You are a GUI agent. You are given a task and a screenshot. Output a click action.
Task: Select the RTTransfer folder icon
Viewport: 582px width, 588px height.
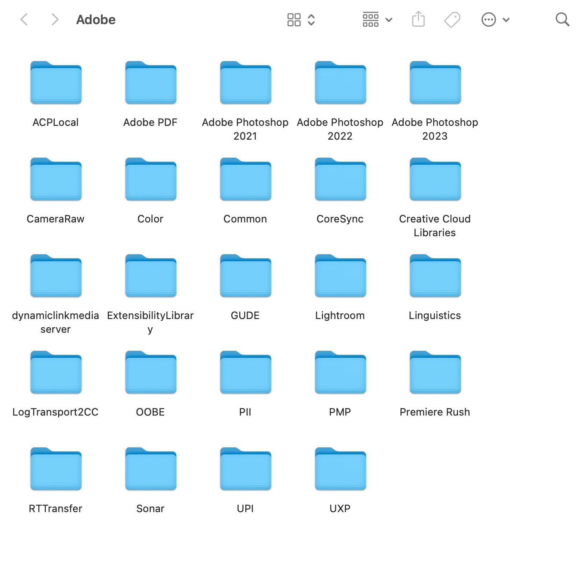click(56, 469)
